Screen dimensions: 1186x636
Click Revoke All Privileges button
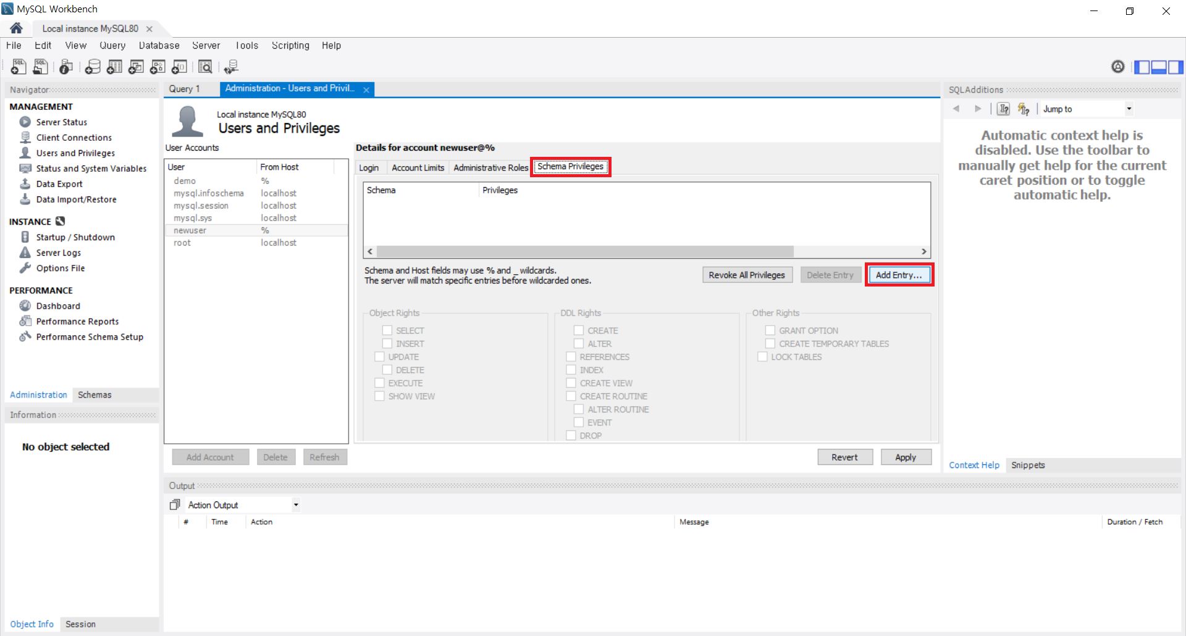(x=747, y=275)
